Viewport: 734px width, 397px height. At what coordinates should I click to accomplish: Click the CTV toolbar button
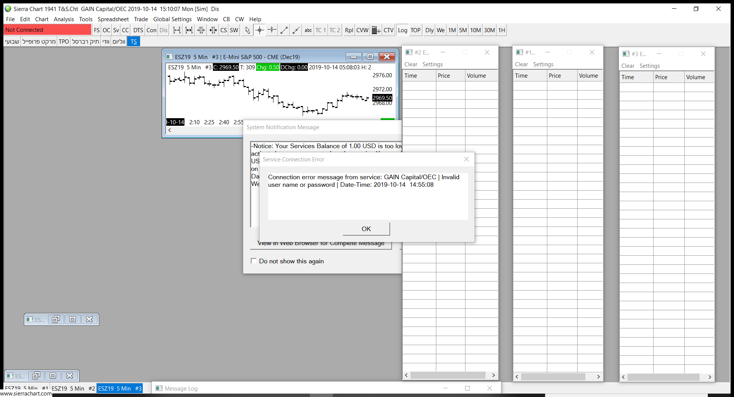click(389, 30)
